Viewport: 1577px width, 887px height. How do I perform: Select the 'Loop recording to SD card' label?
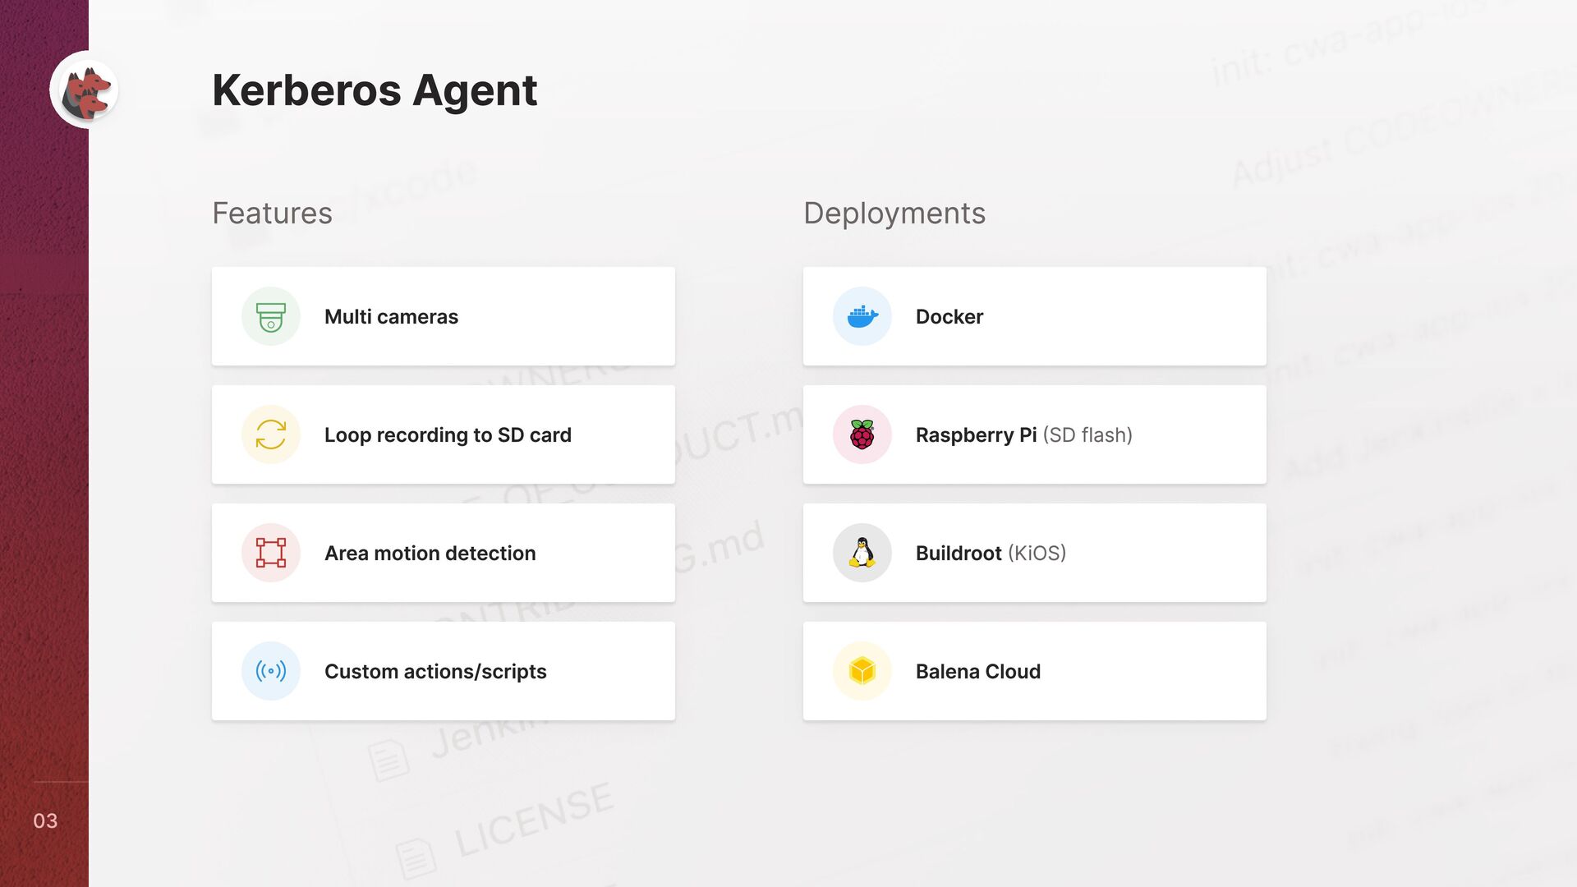[x=448, y=435]
